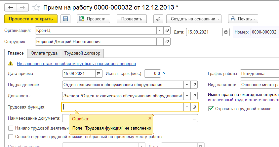Click Провести и закрыть button
Image resolution: width=279 pixels, height=147 pixels.
pyautogui.click(x=31, y=19)
